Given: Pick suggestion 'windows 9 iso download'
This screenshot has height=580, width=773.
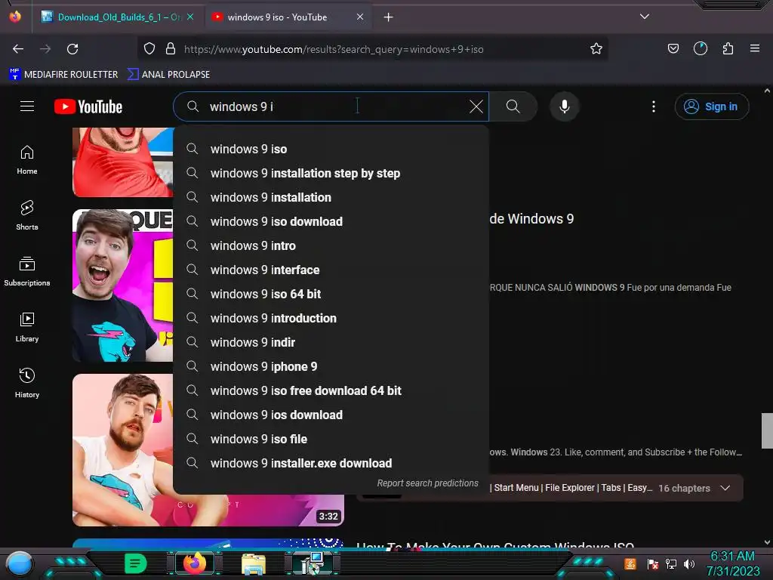Looking at the screenshot, I should coord(331,221).
